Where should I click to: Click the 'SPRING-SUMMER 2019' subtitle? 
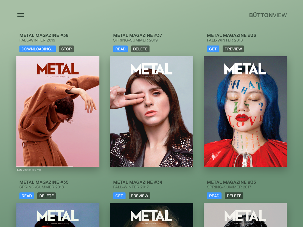135,40
